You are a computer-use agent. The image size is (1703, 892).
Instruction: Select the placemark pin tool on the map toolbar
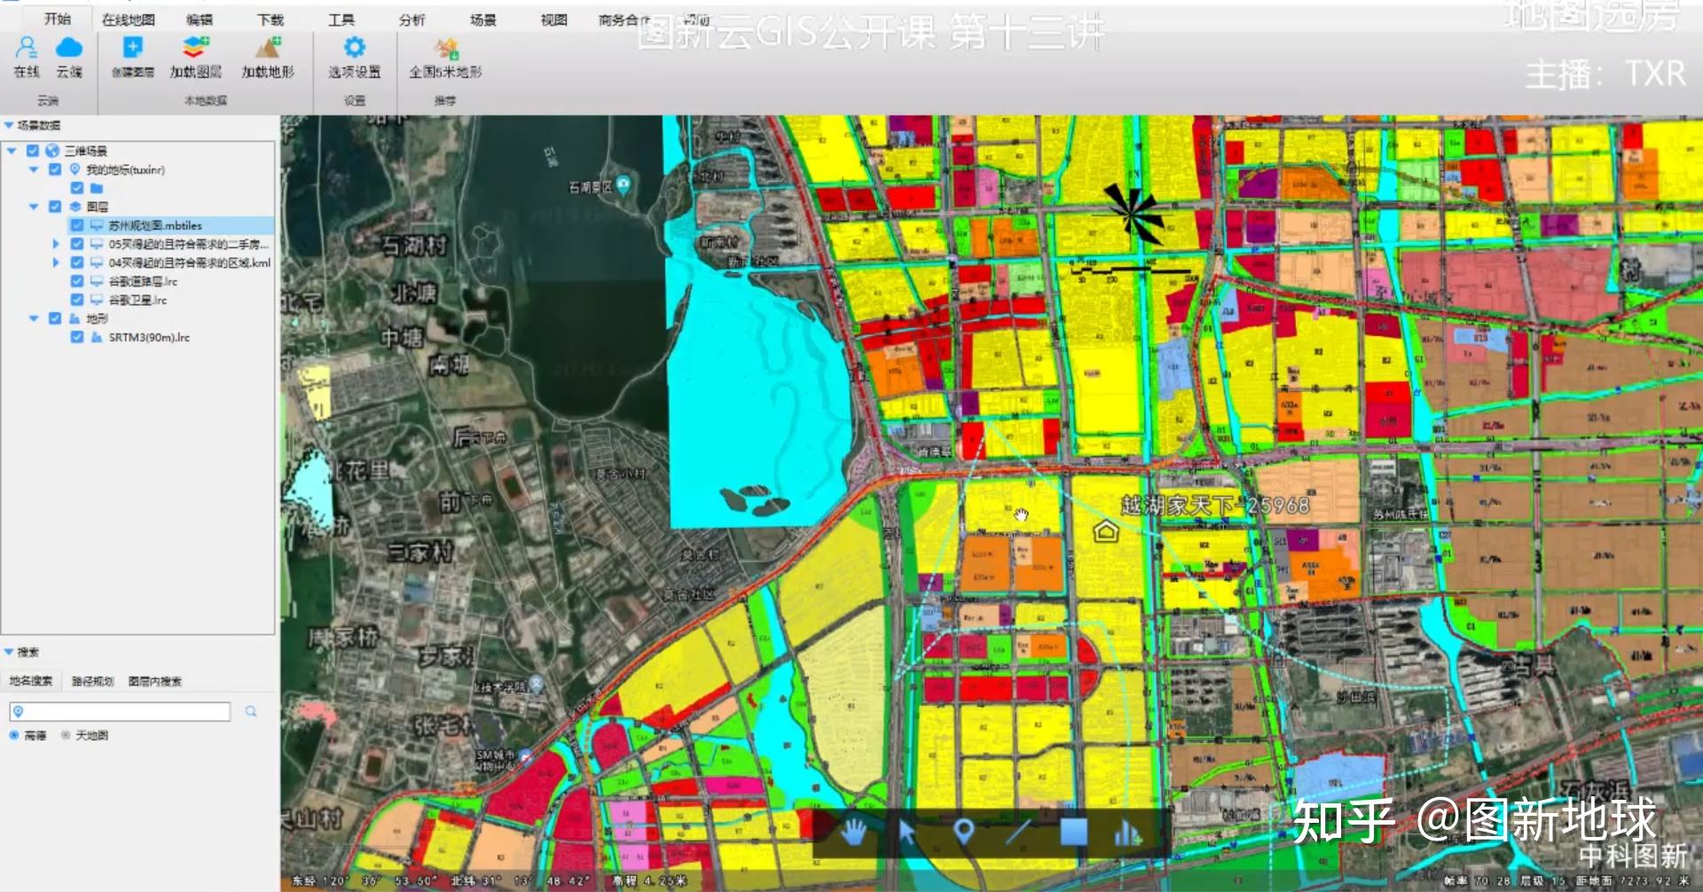964,833
